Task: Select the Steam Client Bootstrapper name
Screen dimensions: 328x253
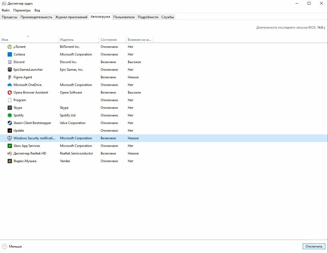Action: (x=32, y=123)
